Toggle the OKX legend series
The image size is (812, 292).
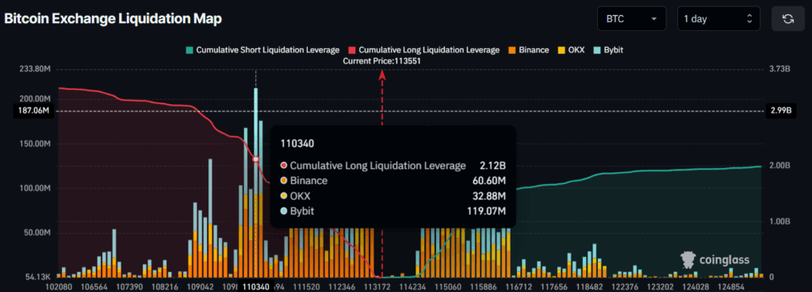click(x=571, y=50)
